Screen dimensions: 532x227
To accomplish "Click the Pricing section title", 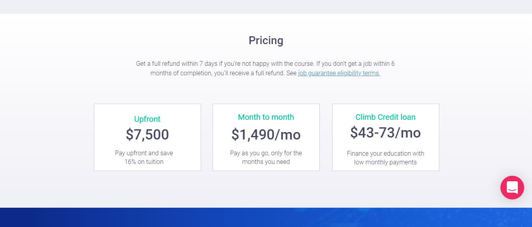I will 266,40.
